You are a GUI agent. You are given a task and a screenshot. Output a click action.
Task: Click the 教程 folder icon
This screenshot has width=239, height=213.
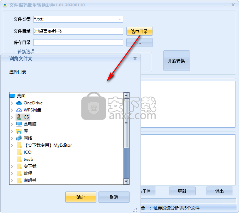click(19, 174)
